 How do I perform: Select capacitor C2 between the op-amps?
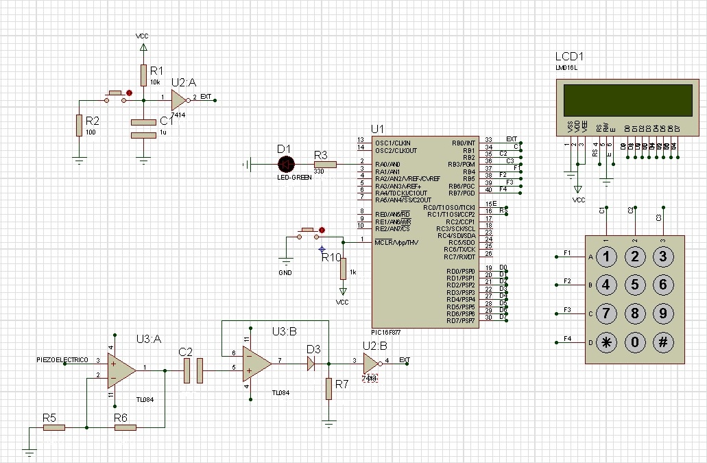tap(191, 370)
